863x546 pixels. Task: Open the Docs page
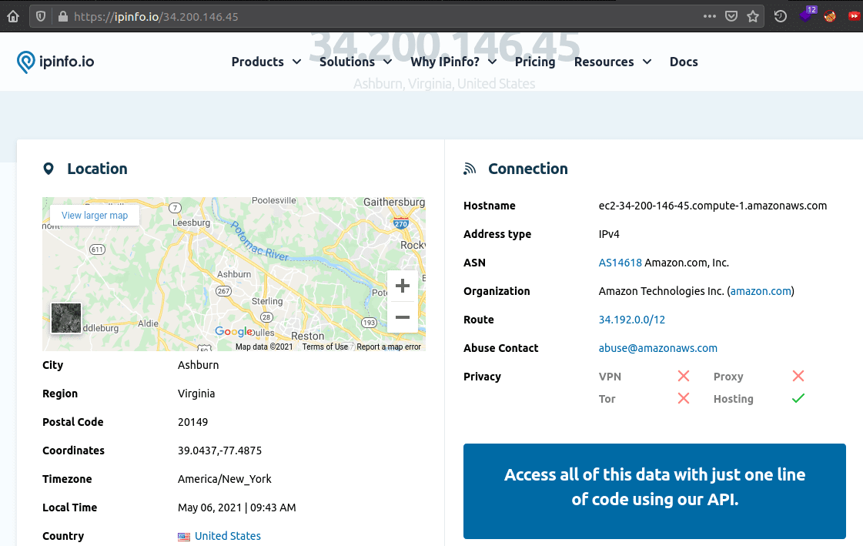684,62
